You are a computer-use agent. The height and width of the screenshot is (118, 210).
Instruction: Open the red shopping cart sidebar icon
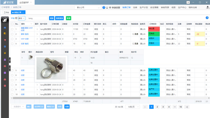(x=5, y=40)
